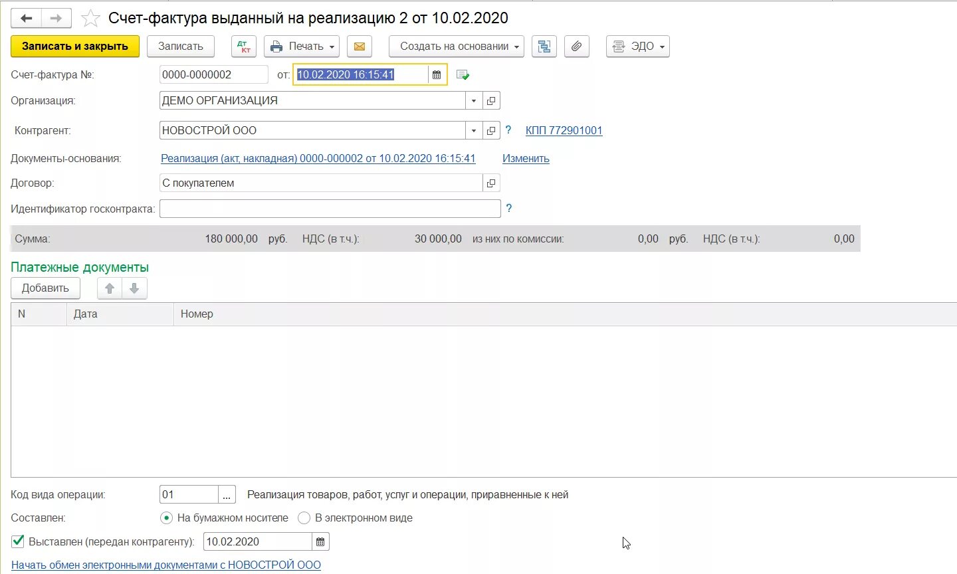Click help question mark for госконтракт identifier
This screenshot has width=957, height=574.
click(x=509, y=209)
